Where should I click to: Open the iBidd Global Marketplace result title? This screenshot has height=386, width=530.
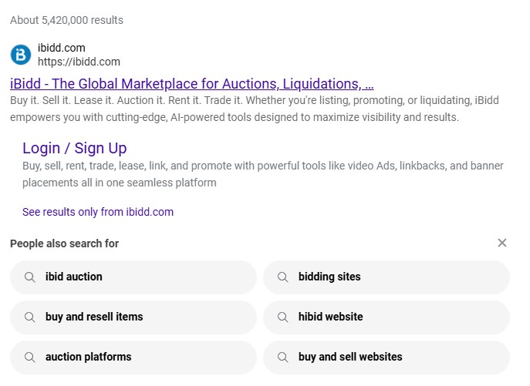coord(191,84)
